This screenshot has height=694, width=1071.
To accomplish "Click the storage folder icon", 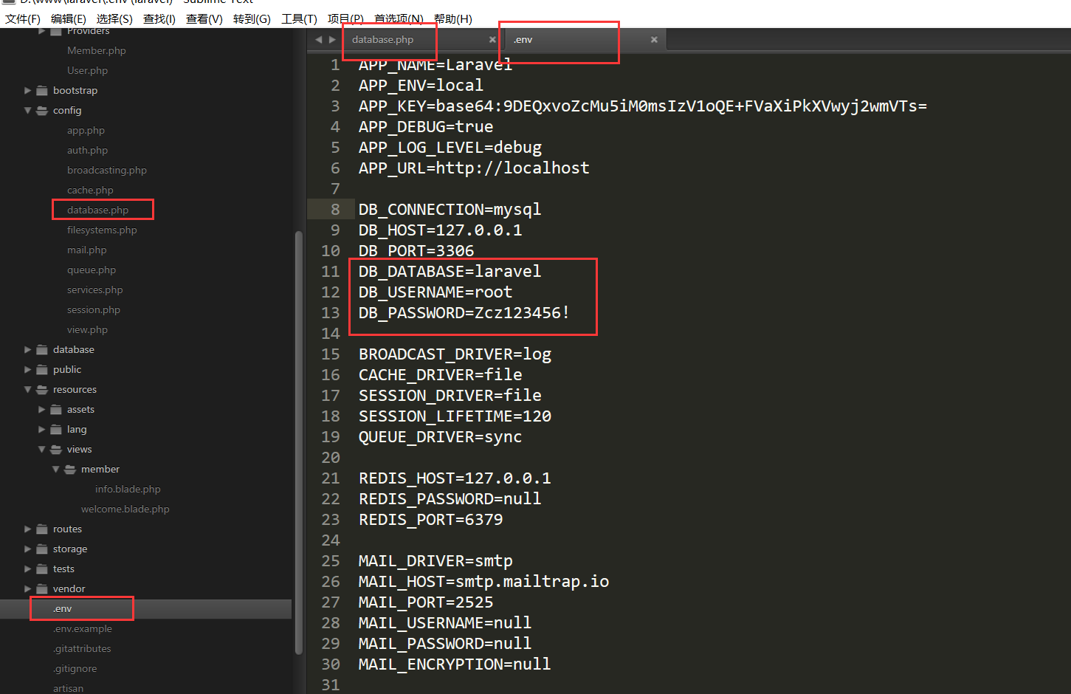I will (42, 549).
